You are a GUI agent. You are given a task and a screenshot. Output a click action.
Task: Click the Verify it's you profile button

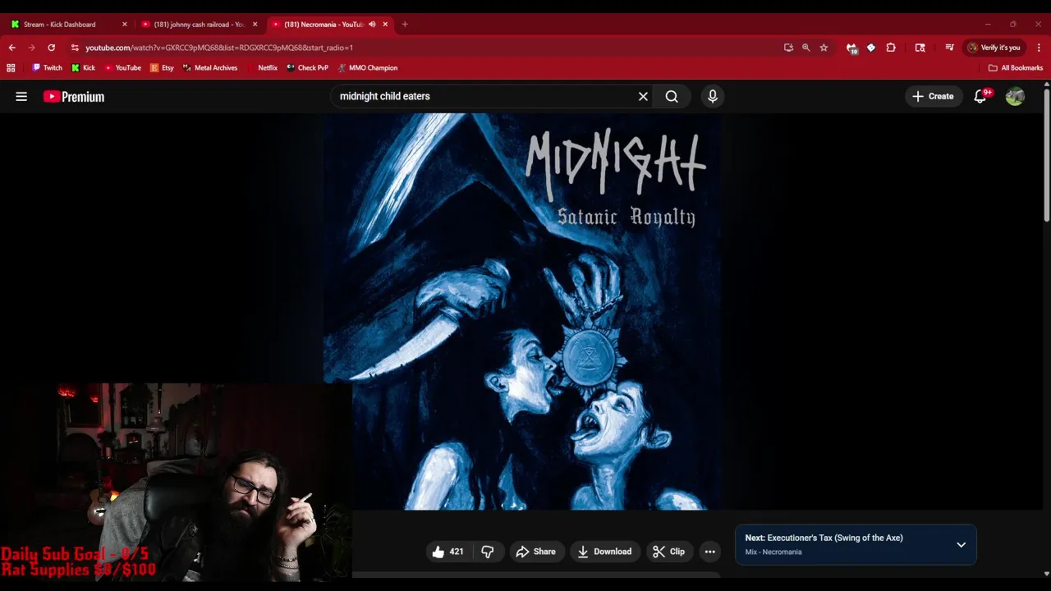994,48
